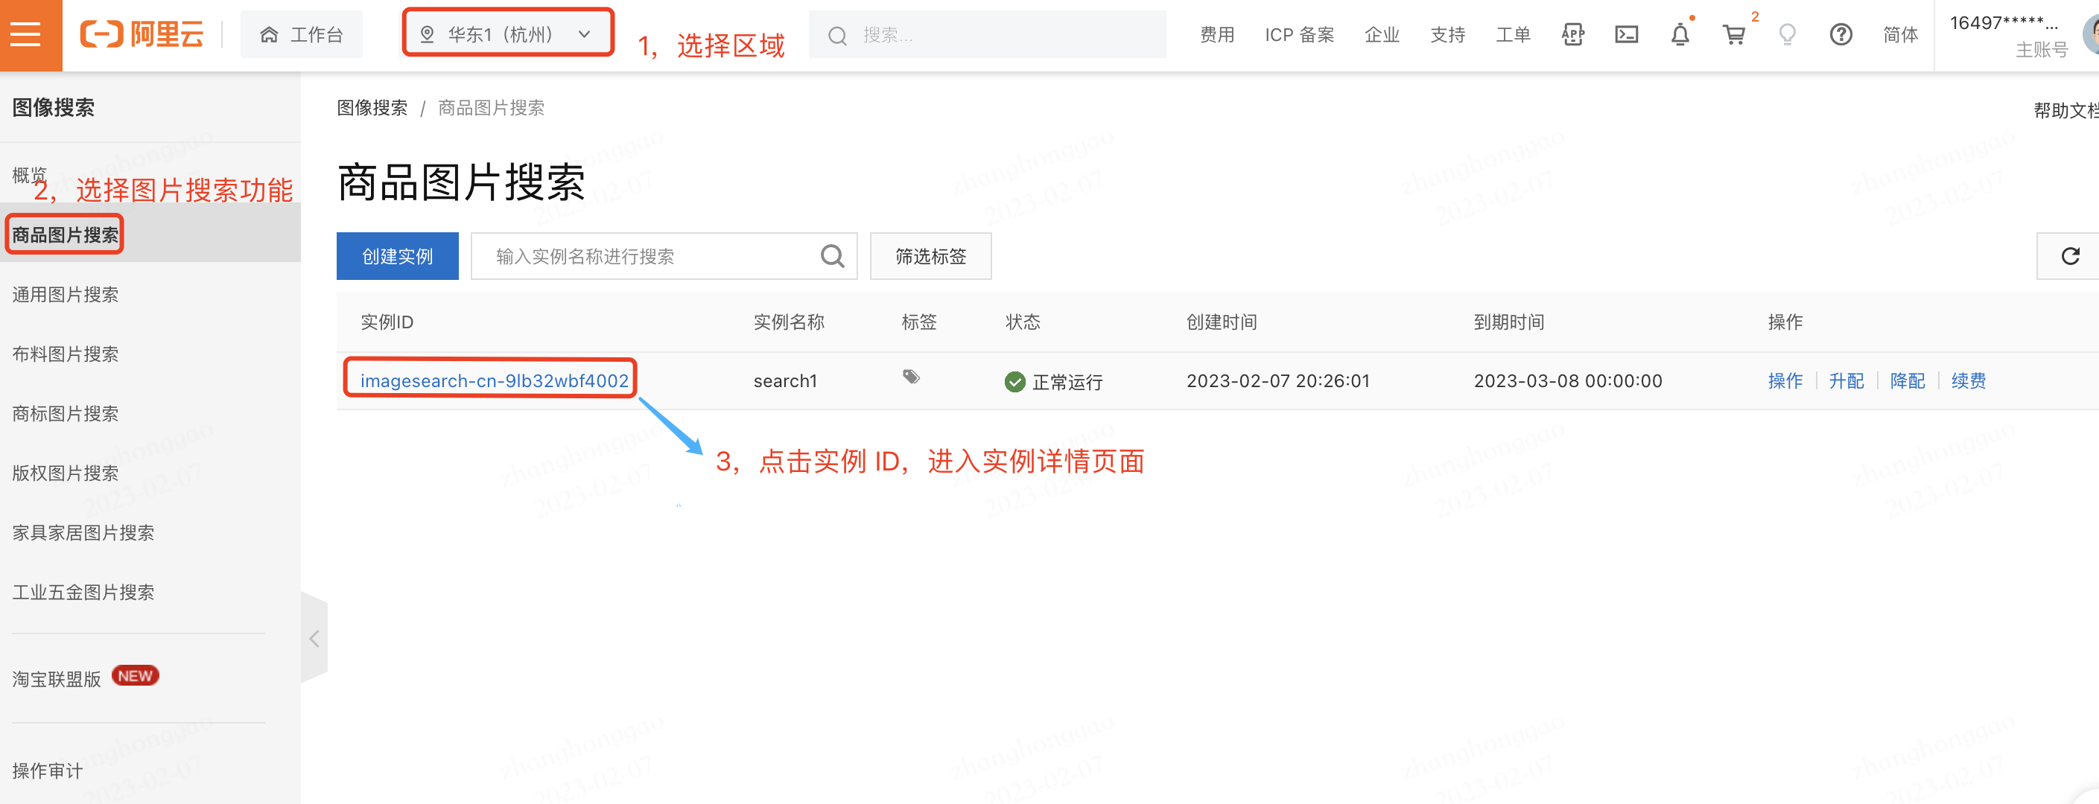Click the magnifier in instance search box
This screenshot has height=804, width=2099.
pos(832,257)
